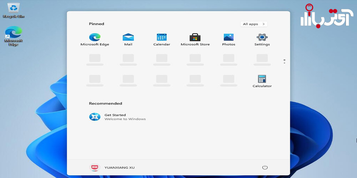
Task: Click the Get Started recommended icon
Action: pyautogui.click(x=95, y=117)
